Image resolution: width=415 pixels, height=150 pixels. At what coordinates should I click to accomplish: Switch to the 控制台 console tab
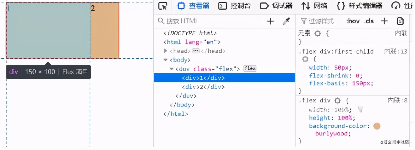(x=235, y=6)
